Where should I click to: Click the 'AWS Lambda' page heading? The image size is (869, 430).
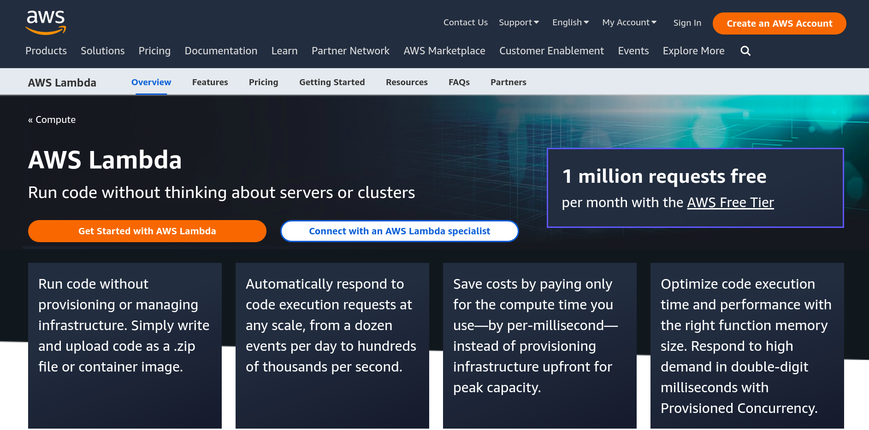point(105,160)
